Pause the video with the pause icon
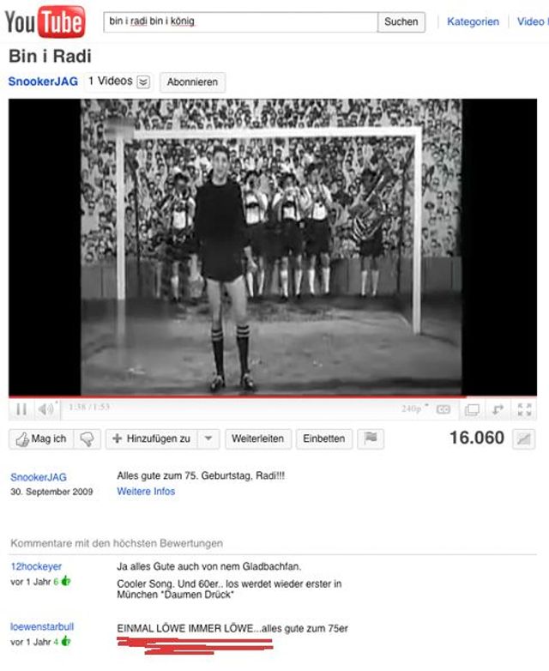Screen dimensions: 549x671 [x=21, y=409]
